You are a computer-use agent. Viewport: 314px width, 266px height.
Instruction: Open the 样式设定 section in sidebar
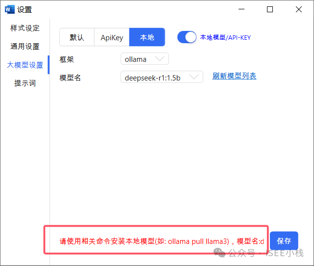tap(25, 28)
